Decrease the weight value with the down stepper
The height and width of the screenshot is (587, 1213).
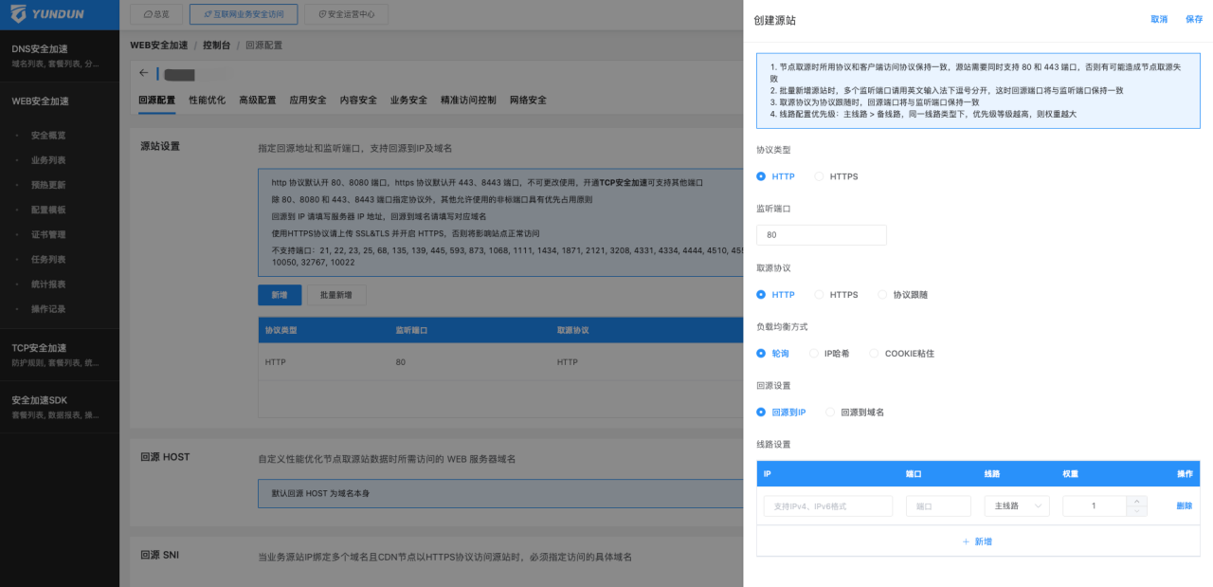1137,511
